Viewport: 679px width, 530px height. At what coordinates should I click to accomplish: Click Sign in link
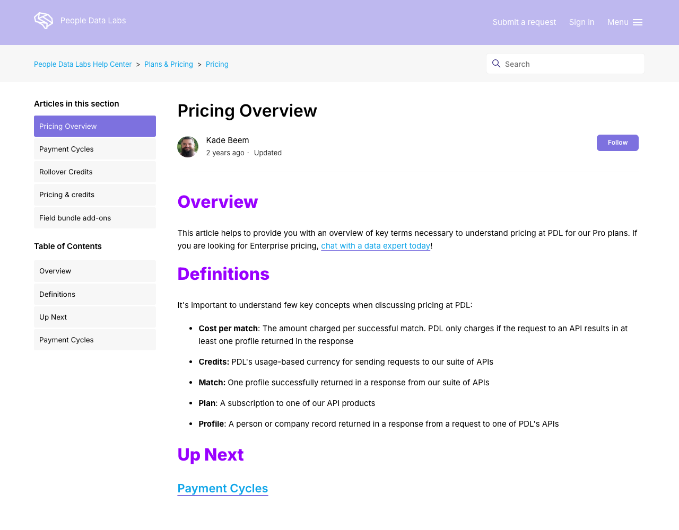point(581,22)
